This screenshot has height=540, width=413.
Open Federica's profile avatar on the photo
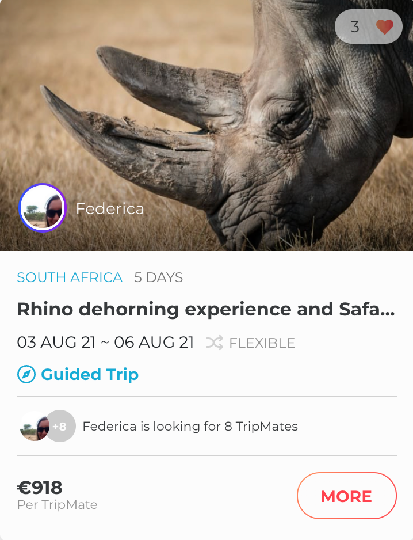tap(43, 208)
